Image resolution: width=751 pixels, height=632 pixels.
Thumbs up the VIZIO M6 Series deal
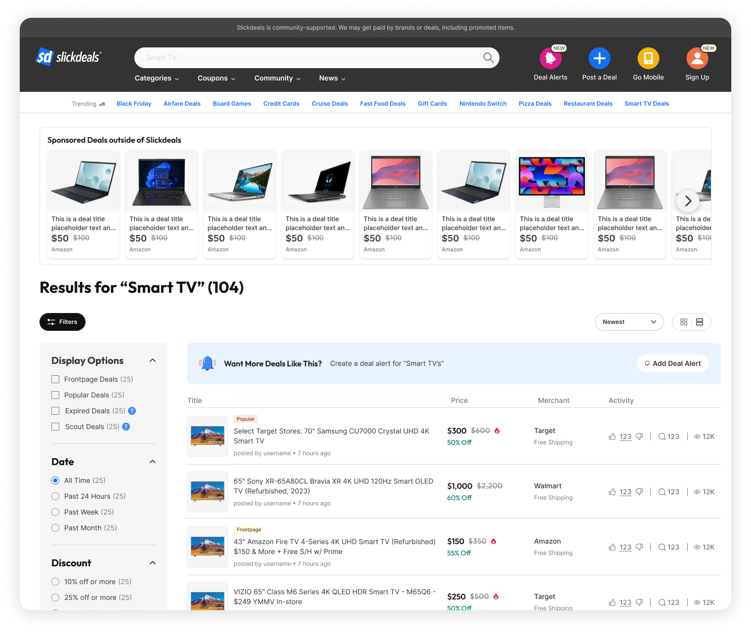(612, 602)
